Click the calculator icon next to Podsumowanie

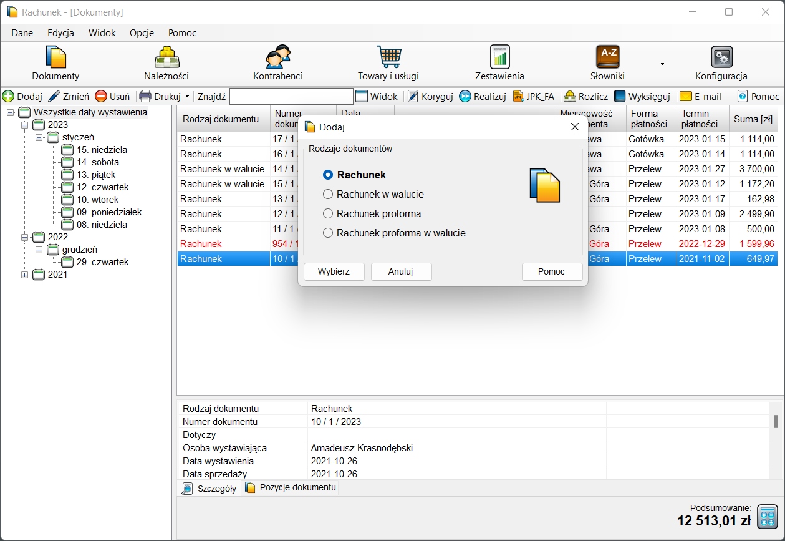(767, 517)
